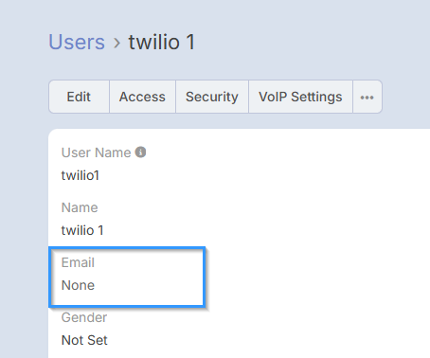
Task: Open the Edit tab
Action: (79, 97)
